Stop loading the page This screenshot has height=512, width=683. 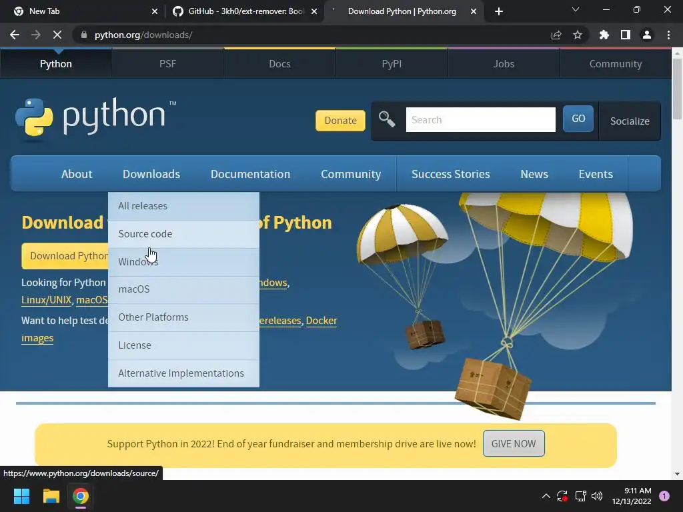[x=57, y=35]
